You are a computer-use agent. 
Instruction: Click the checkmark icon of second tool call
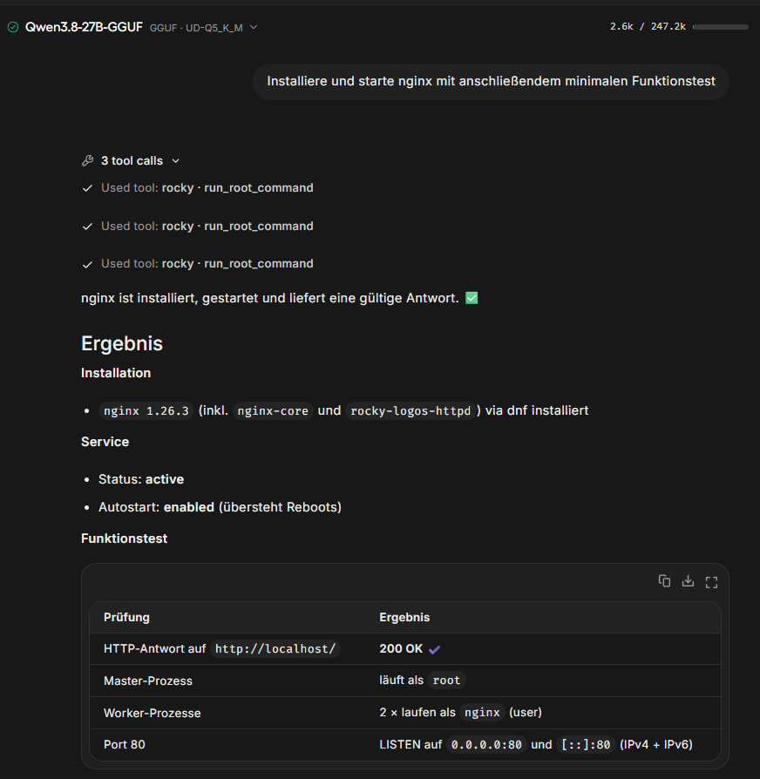87,227
